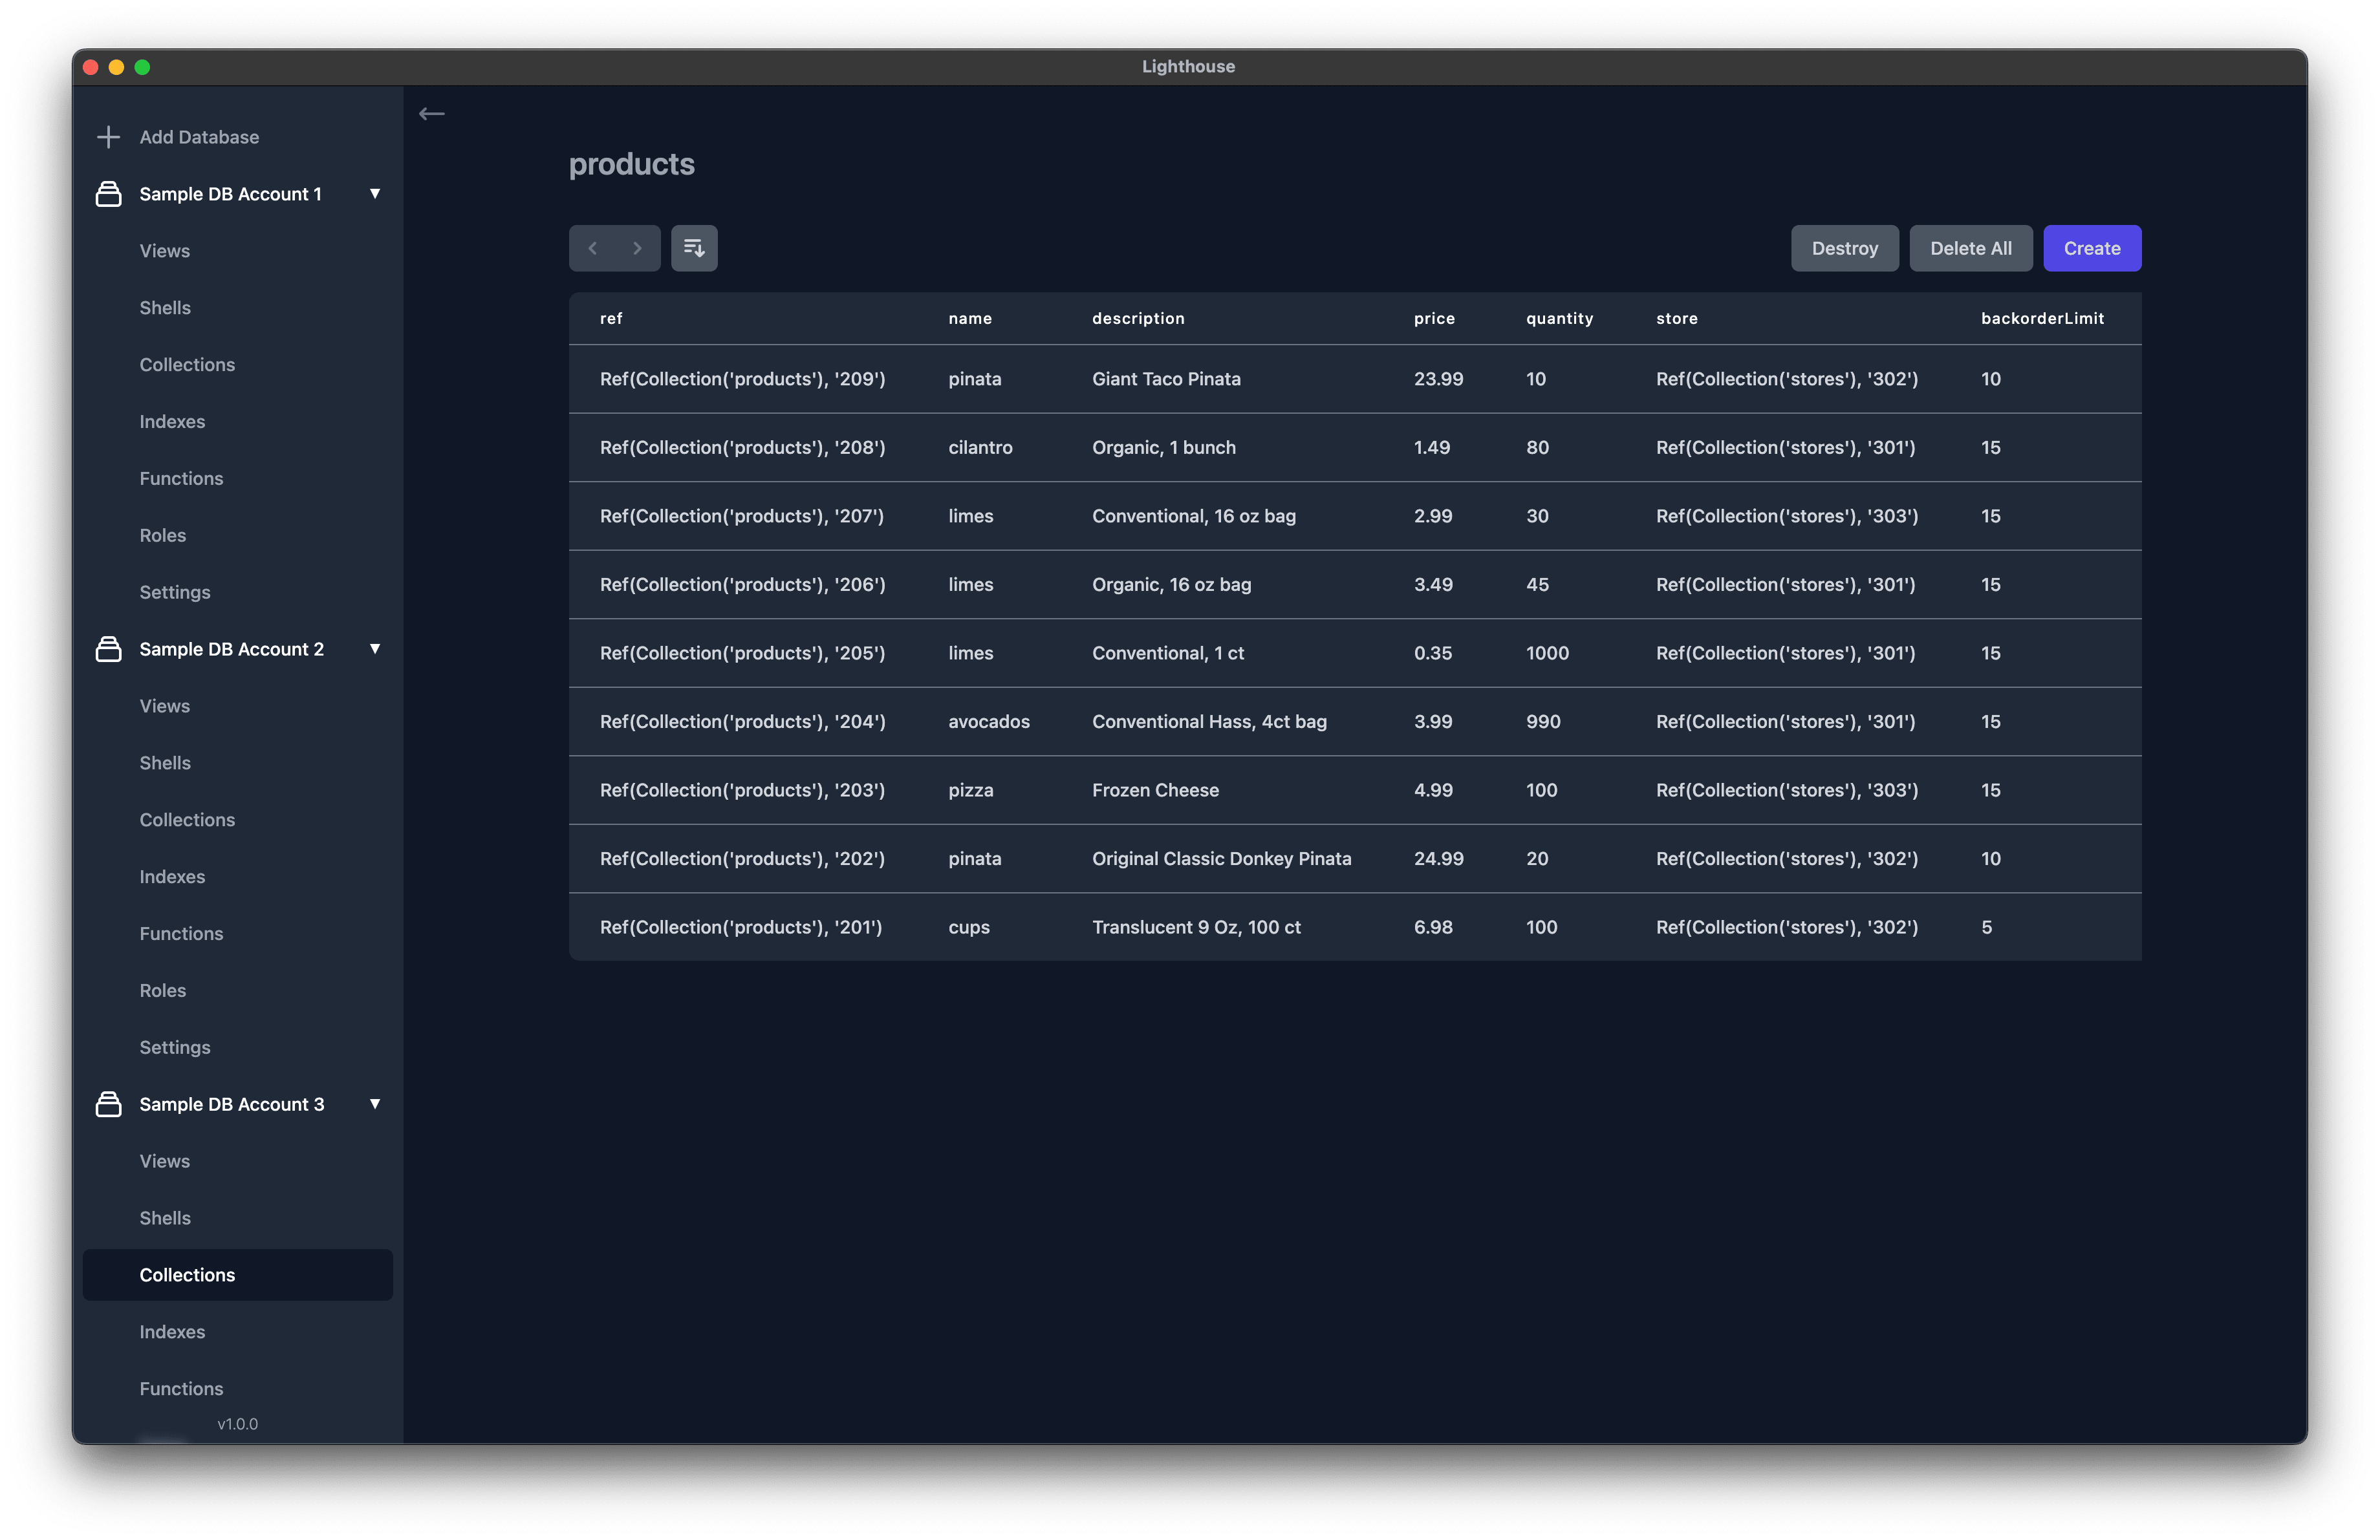Click the price 24.99 cell

[x=1438, y=859]
